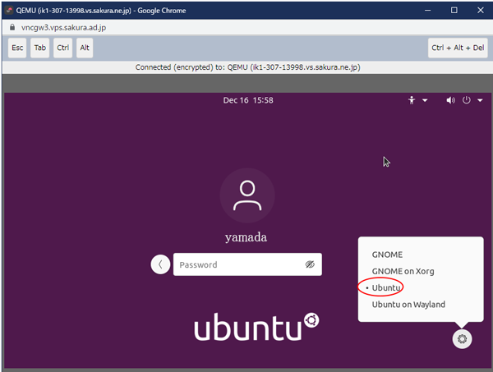The image size is (493, 372).
Task: Click the yamada user avatar
Action: pos(247,195)
